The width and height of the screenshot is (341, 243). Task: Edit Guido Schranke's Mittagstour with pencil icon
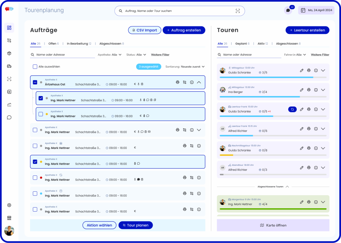302,70
